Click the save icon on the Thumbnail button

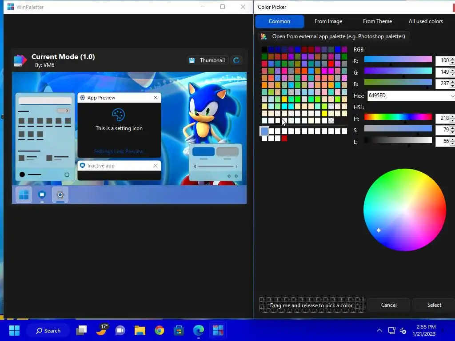(x=192, y=60)
